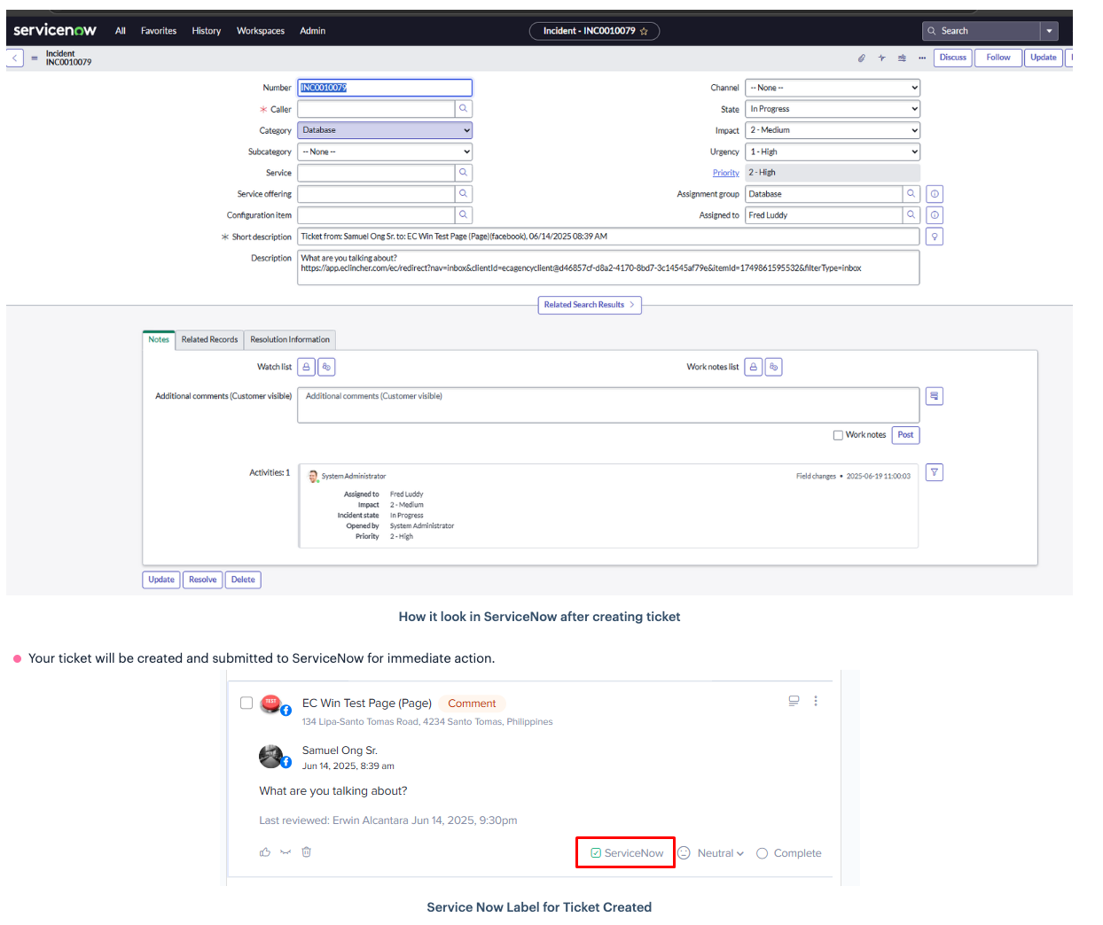Click the Update button in header

point(1044,58)
